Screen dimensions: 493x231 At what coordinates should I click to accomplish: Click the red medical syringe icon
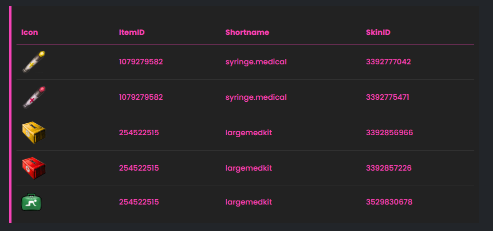pyautogui.click(x=33, y=97)
